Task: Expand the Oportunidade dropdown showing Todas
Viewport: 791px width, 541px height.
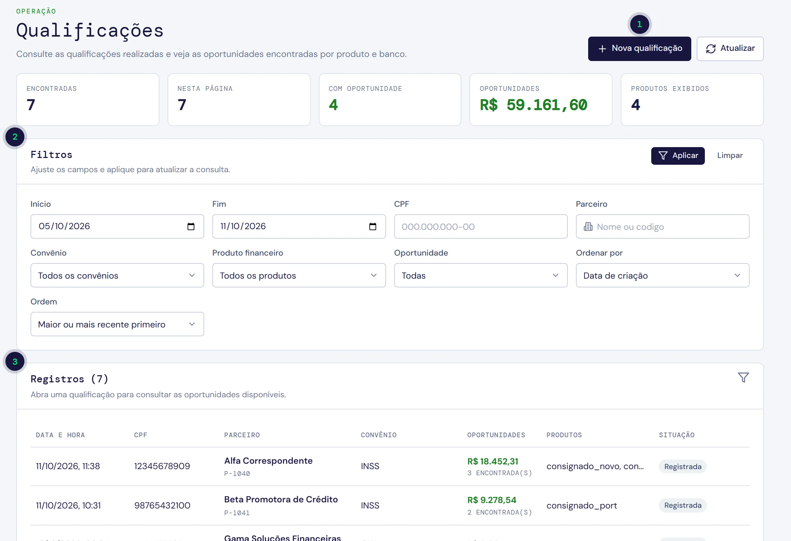Action: coord(481,276)
